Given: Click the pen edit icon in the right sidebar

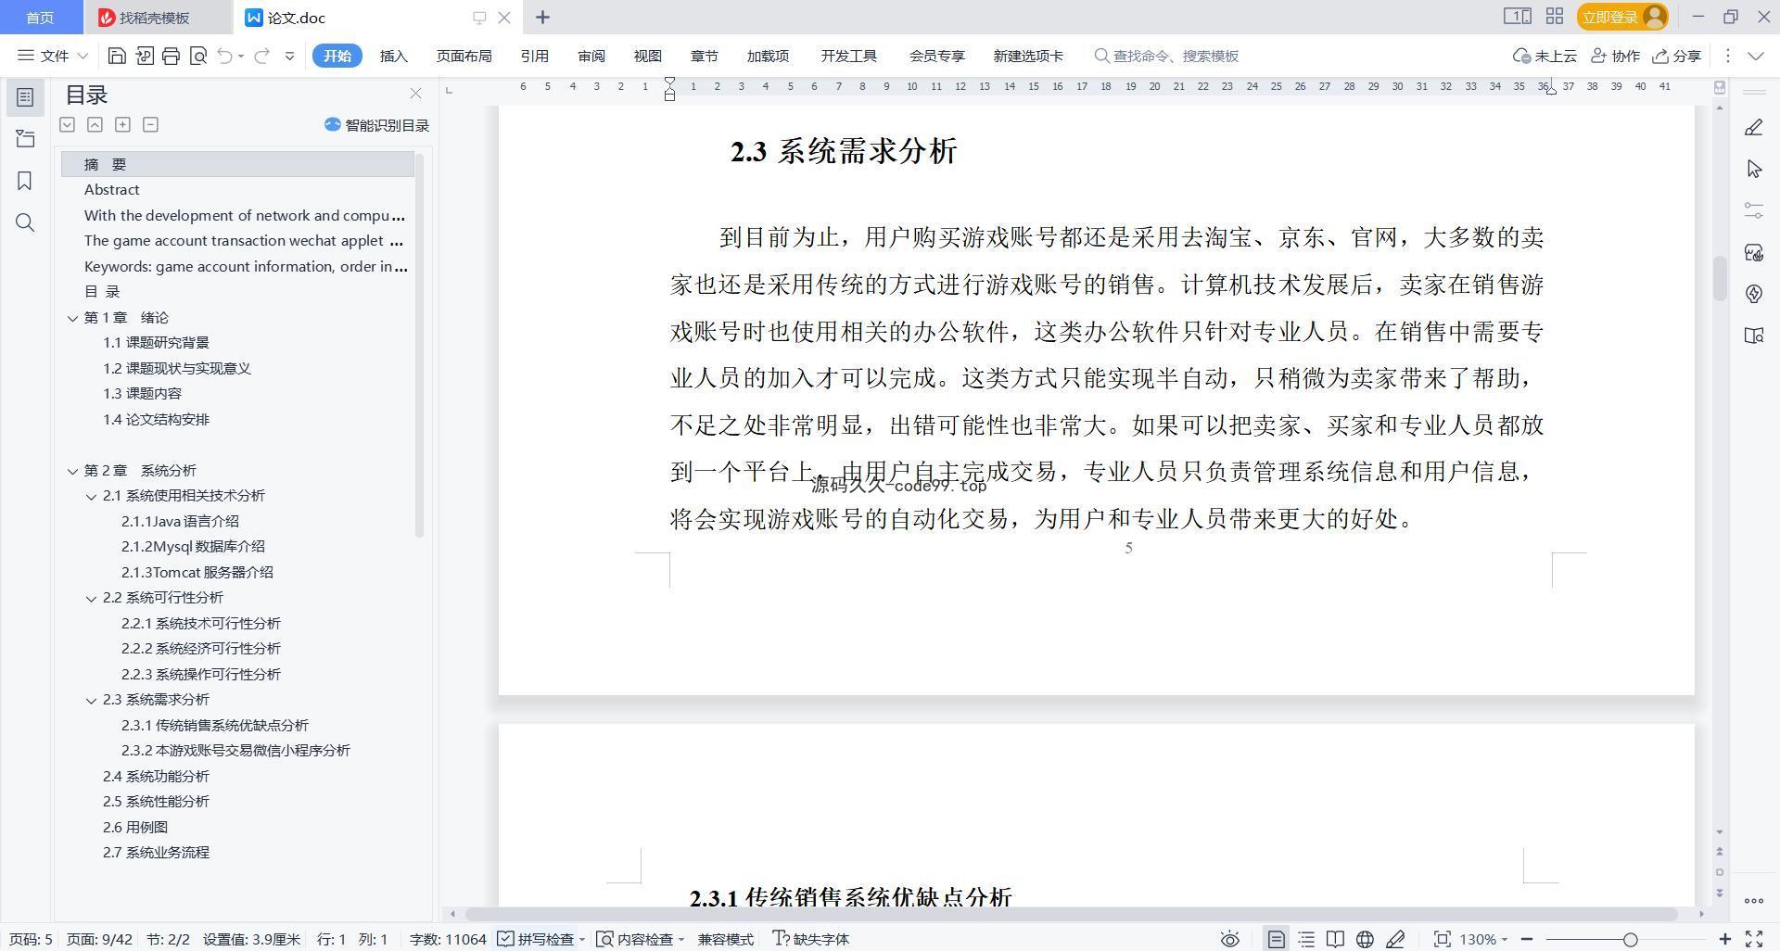Looking at the screenshot, I should click(x=1753, y=128).
